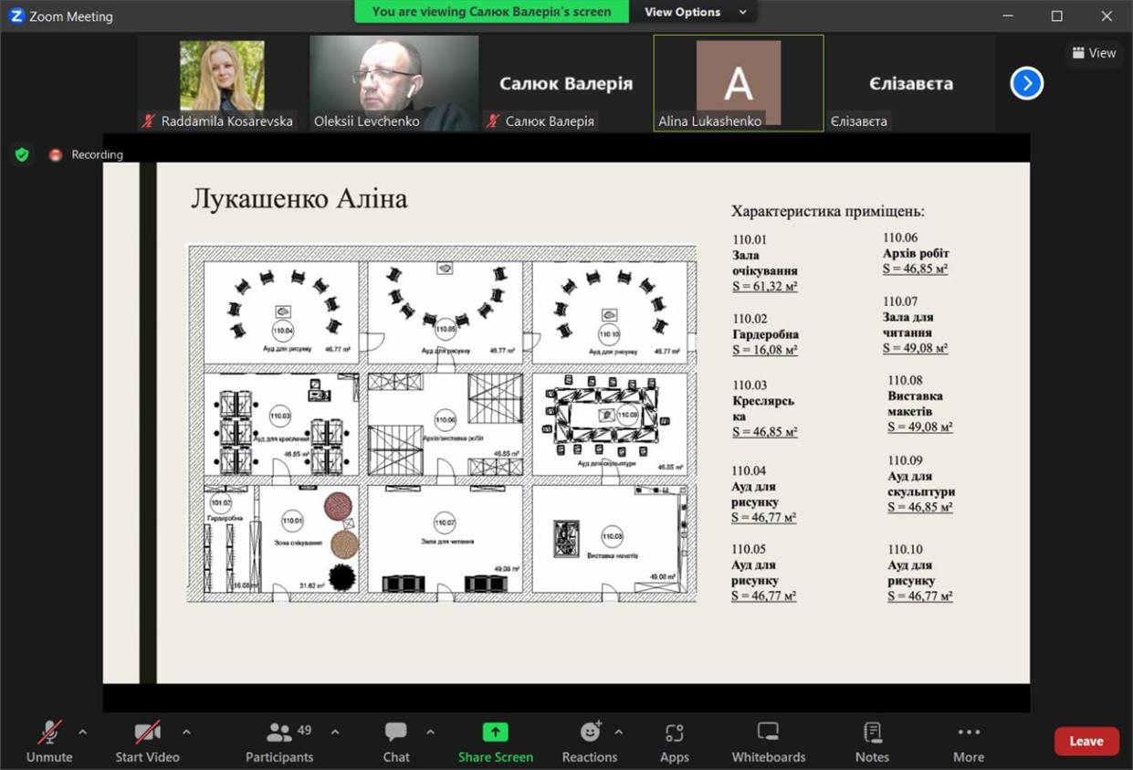Open the Chat panel
The width and height of the screenshot is (1133, 770).
coord(396,742)
